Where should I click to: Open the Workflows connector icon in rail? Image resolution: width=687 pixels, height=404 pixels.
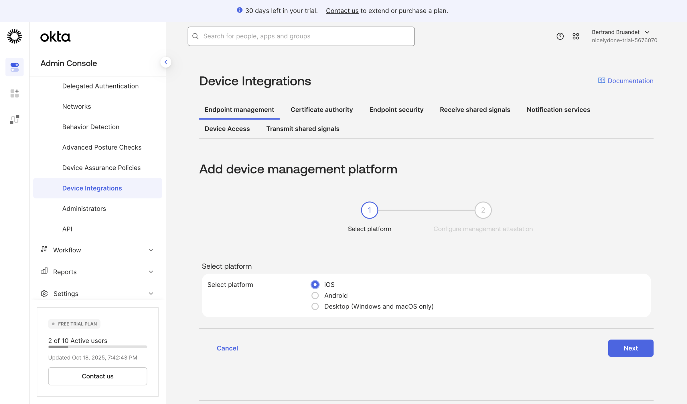pos(15,120)
